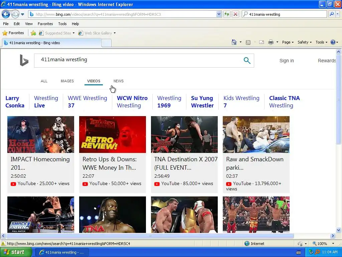
Task: Open the File menu
Action: (x=6, y=24)
